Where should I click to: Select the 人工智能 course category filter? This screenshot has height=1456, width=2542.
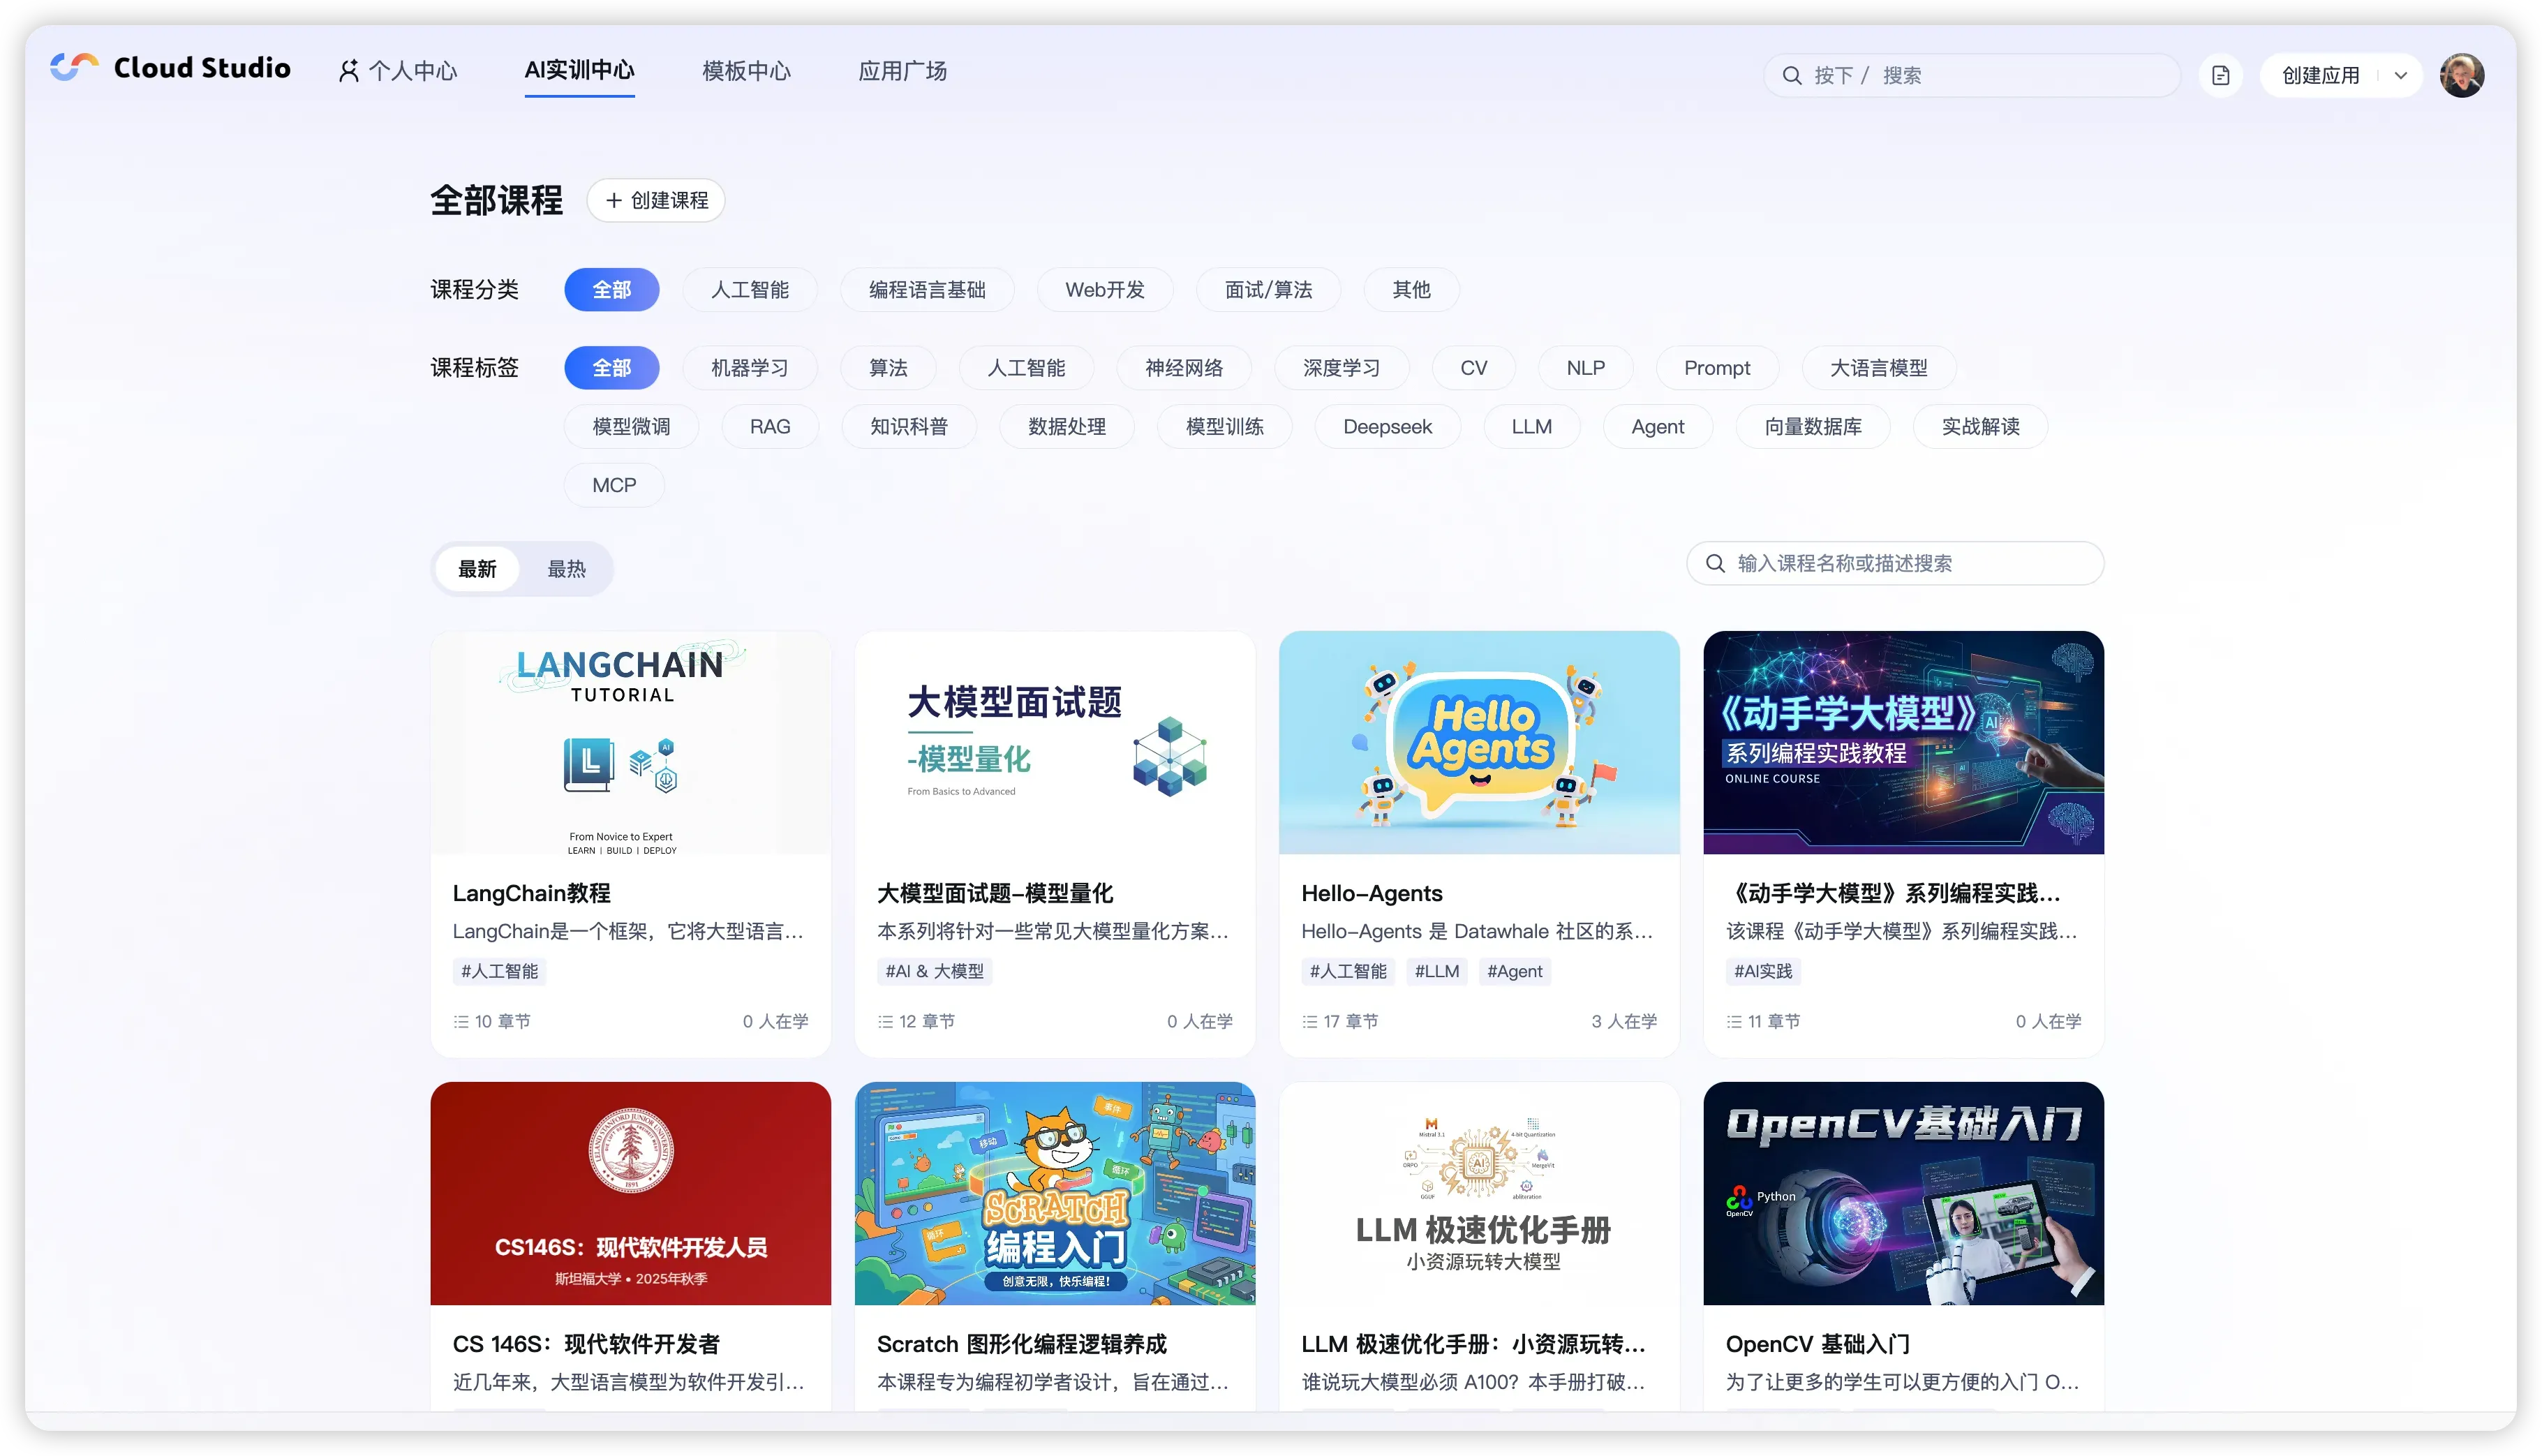(749, 290)
